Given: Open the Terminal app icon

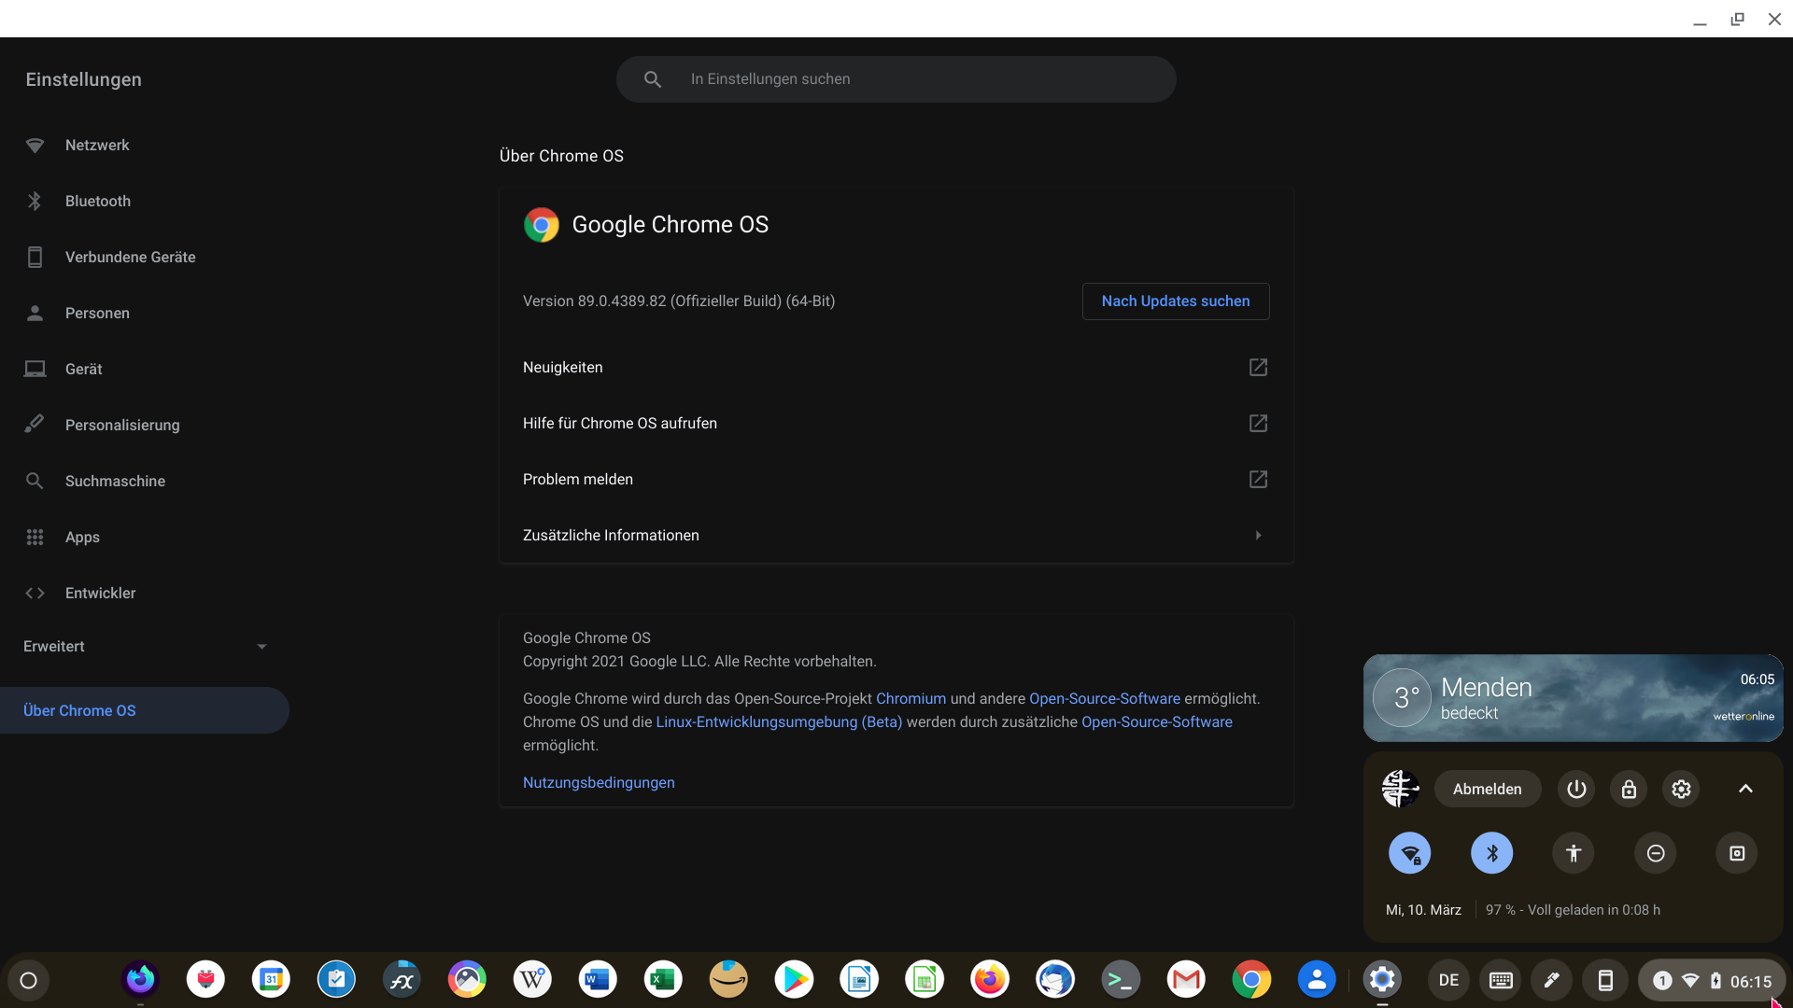Looking at the screenshot, I should click(1121, 980).
